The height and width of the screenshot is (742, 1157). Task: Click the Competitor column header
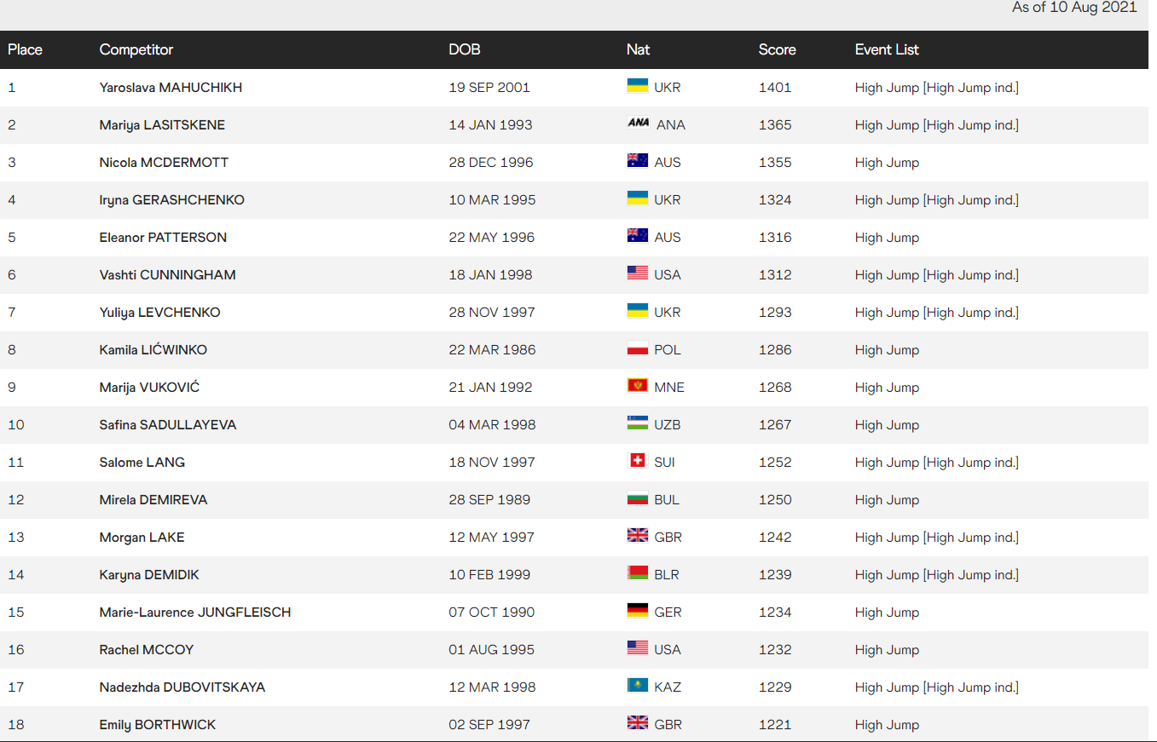pos(136,49)
